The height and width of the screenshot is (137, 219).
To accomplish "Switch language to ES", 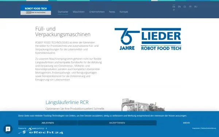I will click(x=185, y=7).
